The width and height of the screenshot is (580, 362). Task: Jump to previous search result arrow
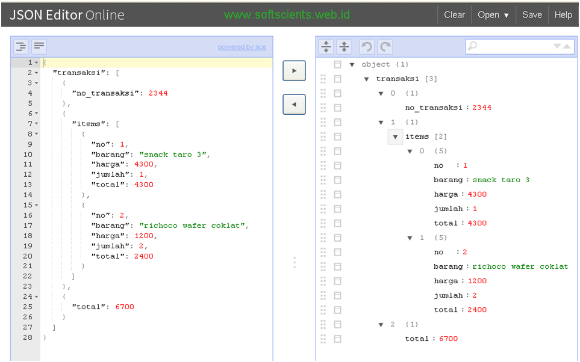(567, 46)
